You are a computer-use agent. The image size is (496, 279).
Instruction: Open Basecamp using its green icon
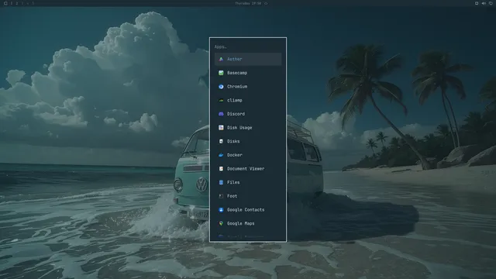point(221,73)
